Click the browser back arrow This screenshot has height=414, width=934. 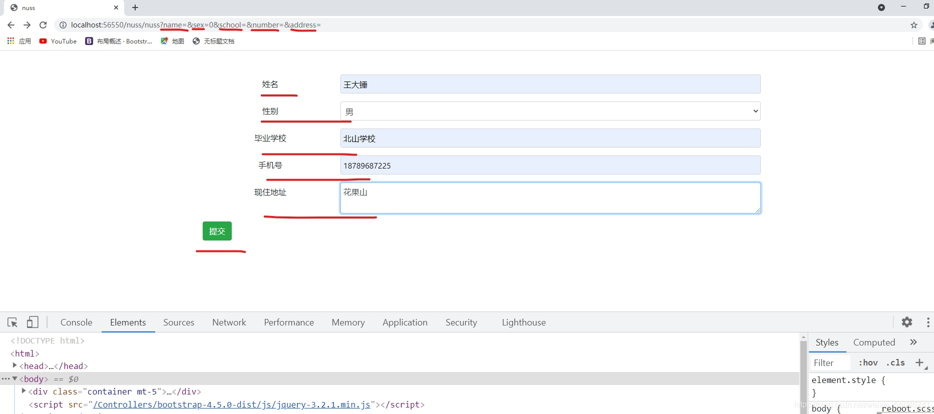click(11, 25)
